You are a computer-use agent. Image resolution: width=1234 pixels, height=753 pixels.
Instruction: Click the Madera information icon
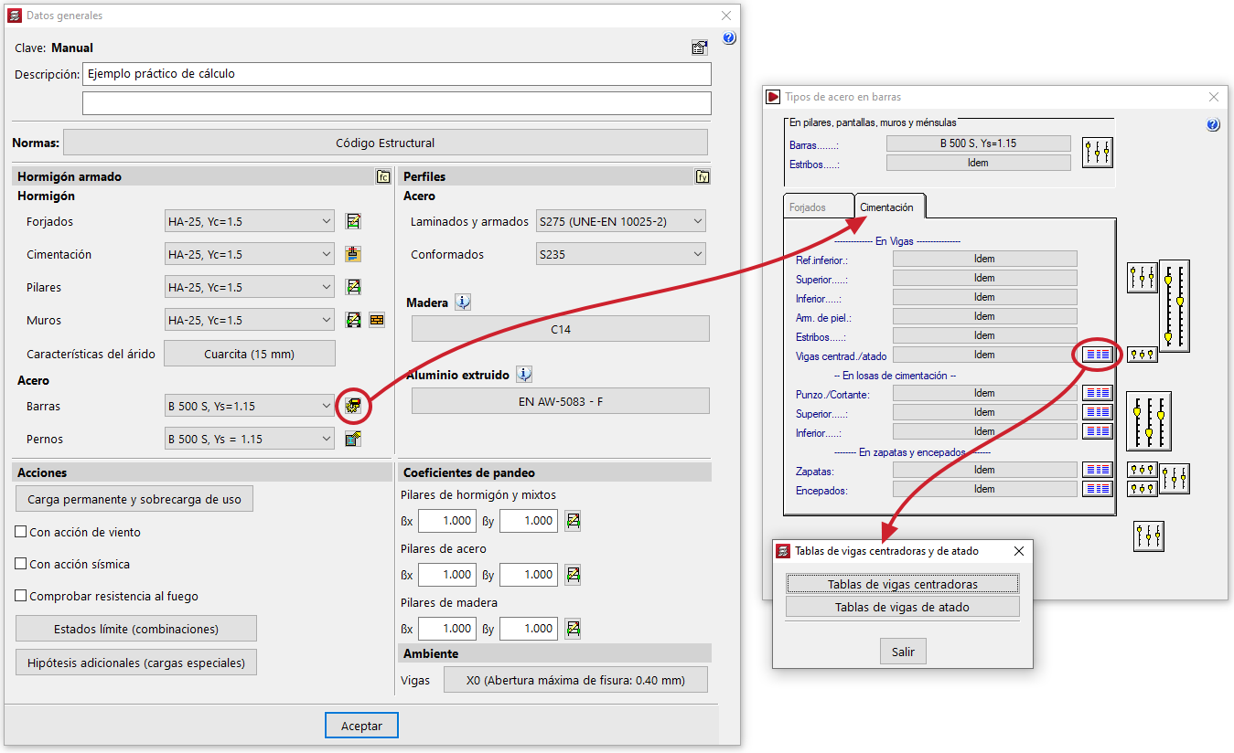pyautogui.click(x=463, y=302)
